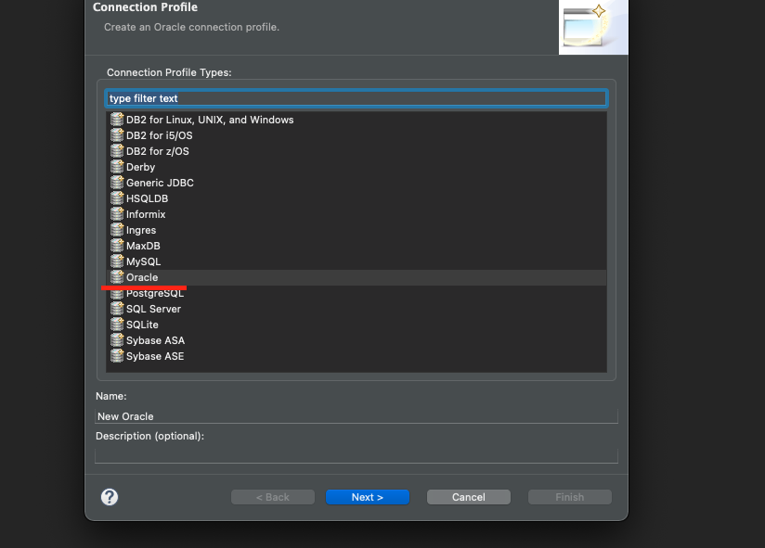The width and height of the screenshot is (765, 548).
Task: Select SQLite in the list
Action: 142,325
